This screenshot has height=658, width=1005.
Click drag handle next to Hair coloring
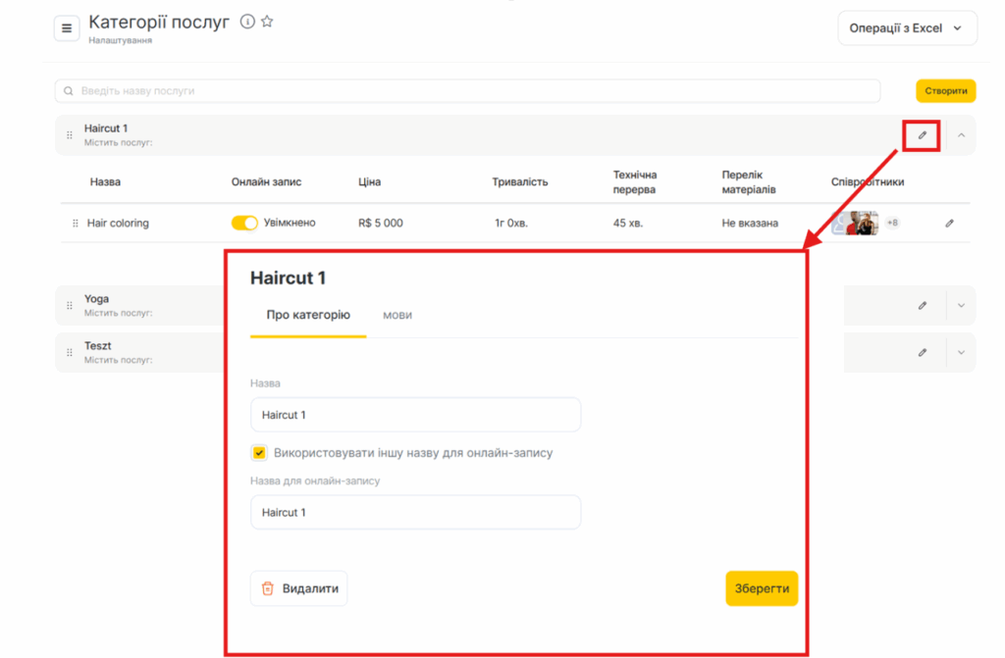pyautogui.click(x=76, y=224)
